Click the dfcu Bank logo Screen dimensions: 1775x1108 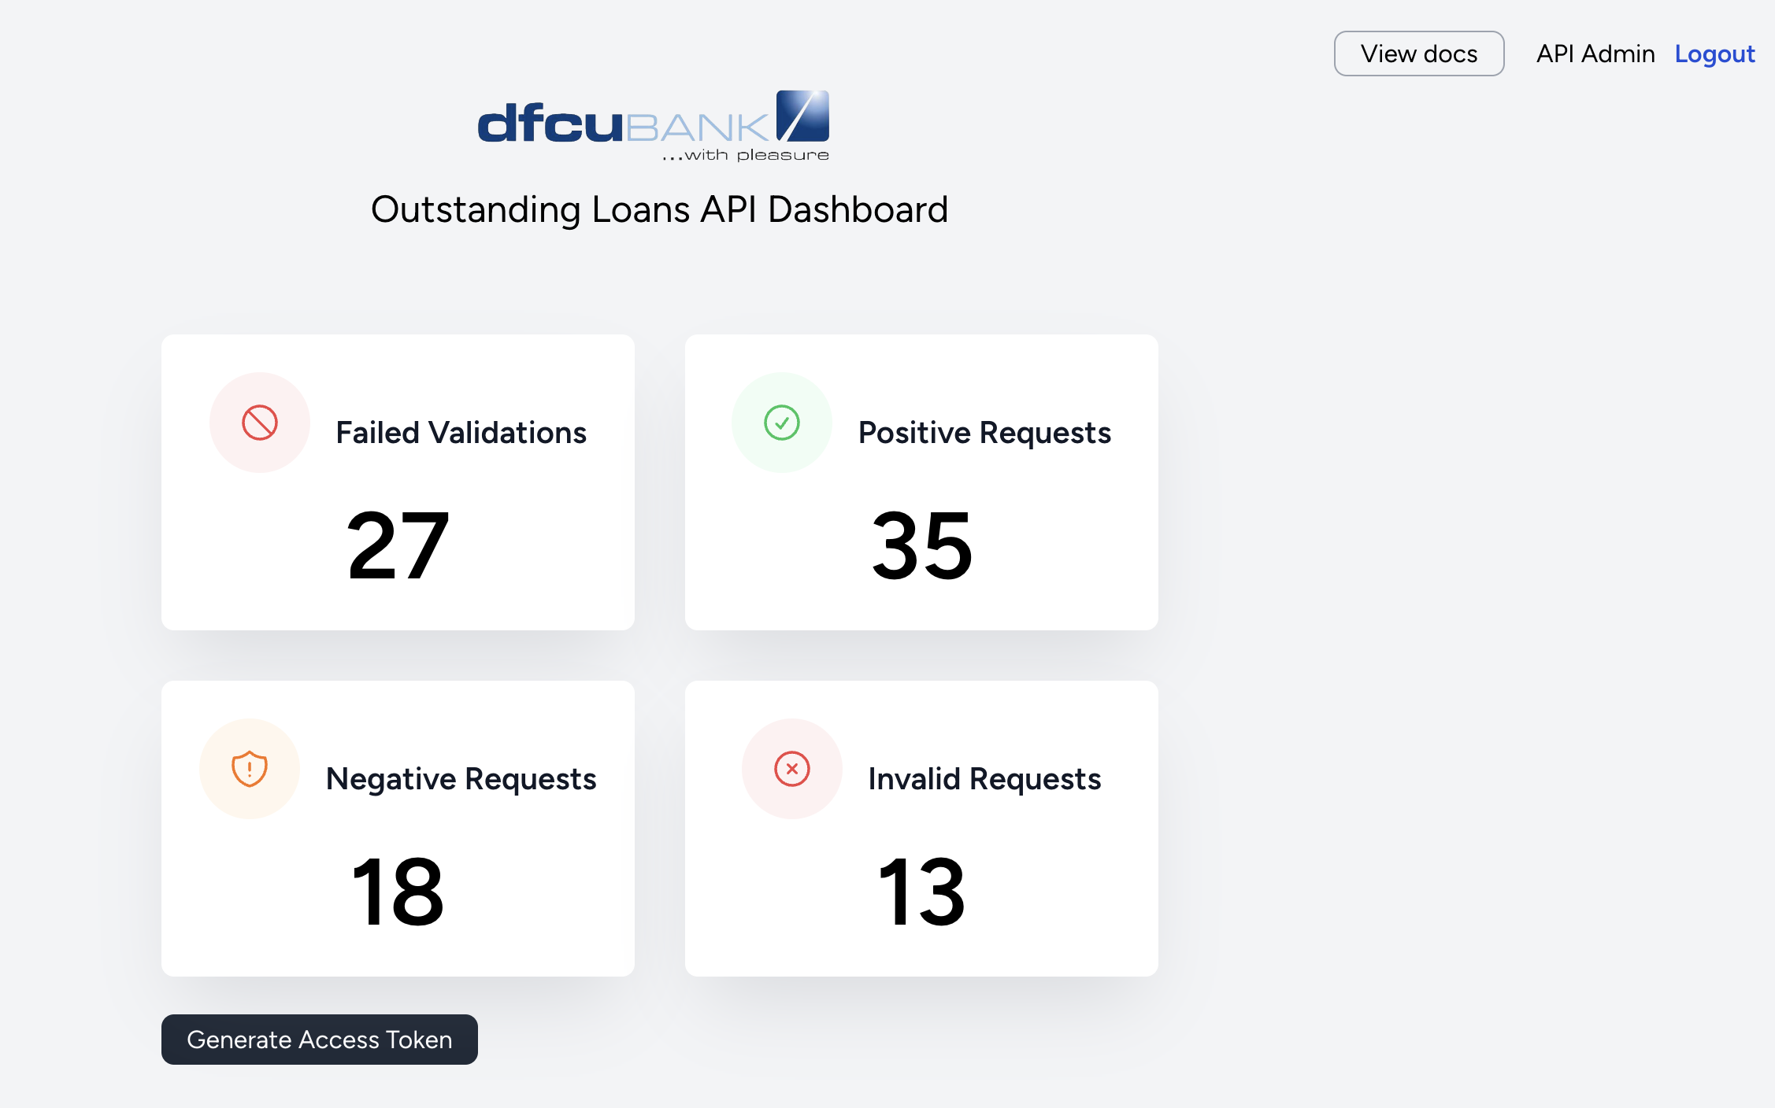click(x=653, y=126)
